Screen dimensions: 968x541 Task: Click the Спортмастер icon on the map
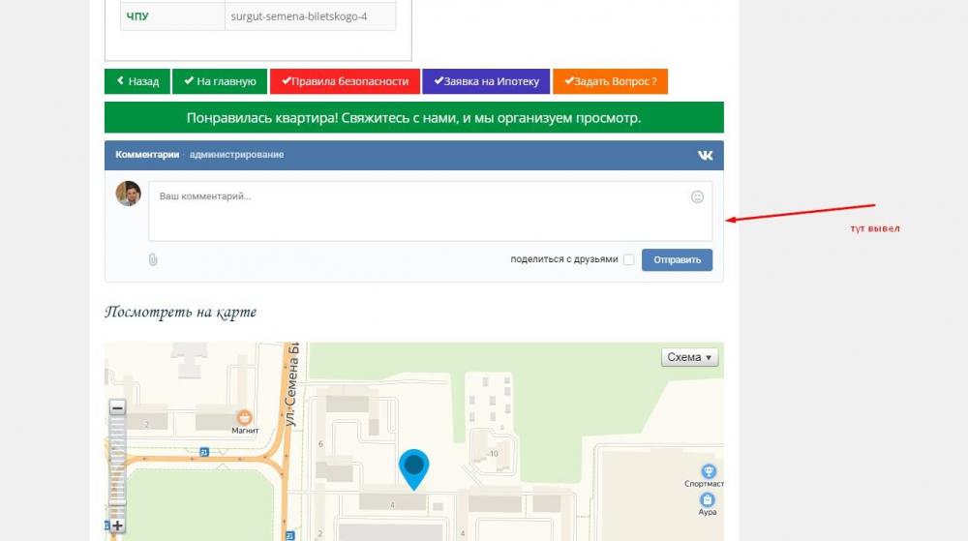coord(709,470)
